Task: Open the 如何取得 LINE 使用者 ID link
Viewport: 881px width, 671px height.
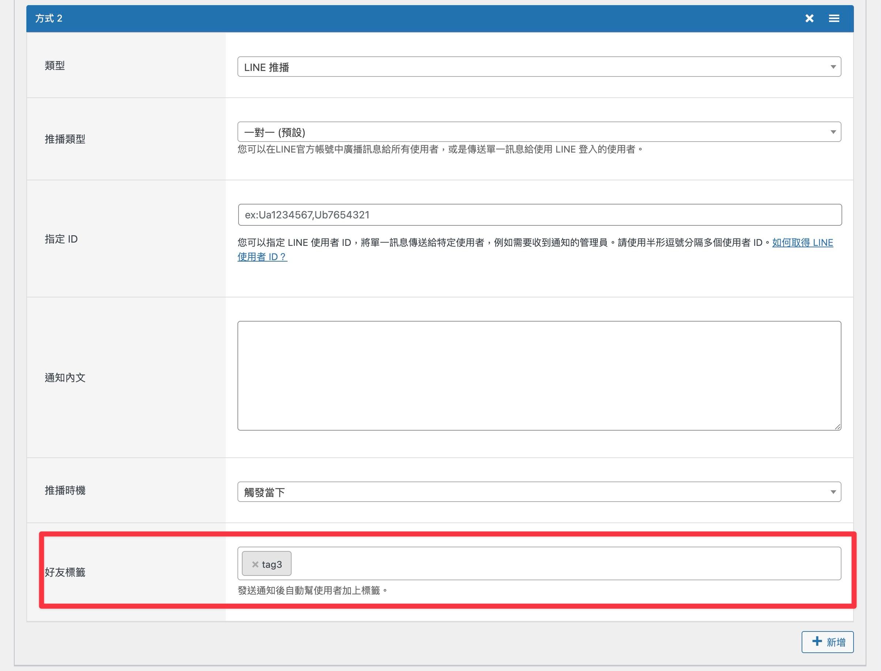Action: pyautogui.click(x=802, y=243)
